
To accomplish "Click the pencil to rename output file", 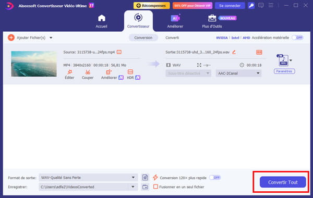I will click(x=234, y=52).
